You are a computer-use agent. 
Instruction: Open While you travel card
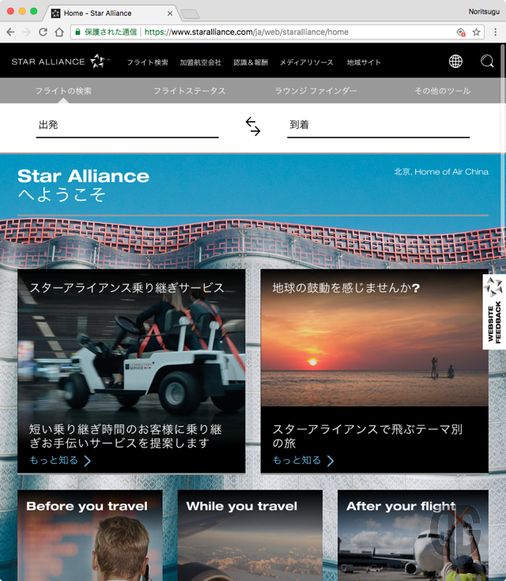coord(250,535)
